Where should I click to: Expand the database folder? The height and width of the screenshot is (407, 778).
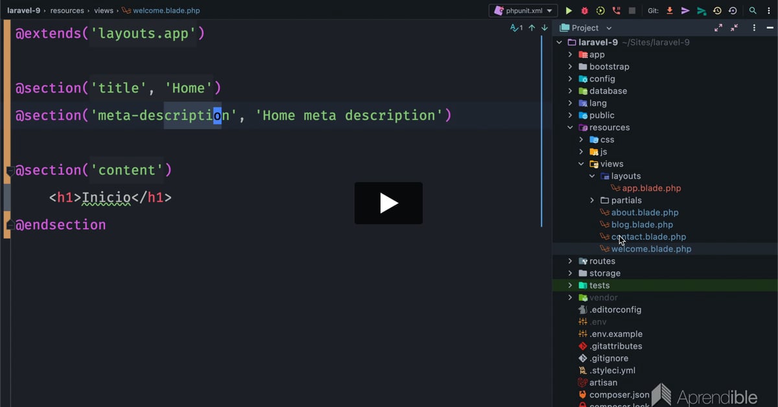(x=571, y=91)
